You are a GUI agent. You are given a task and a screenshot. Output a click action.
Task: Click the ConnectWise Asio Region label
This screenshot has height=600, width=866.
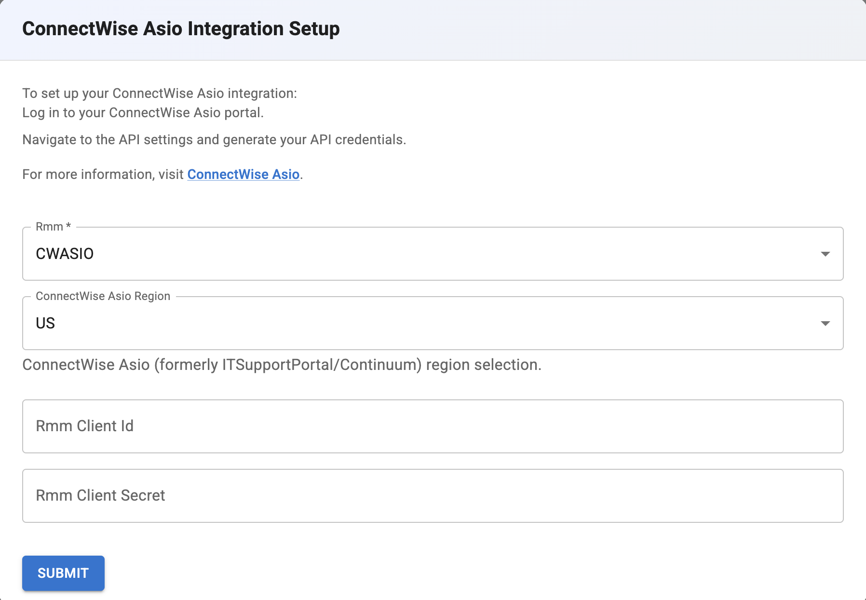(102, 296)
